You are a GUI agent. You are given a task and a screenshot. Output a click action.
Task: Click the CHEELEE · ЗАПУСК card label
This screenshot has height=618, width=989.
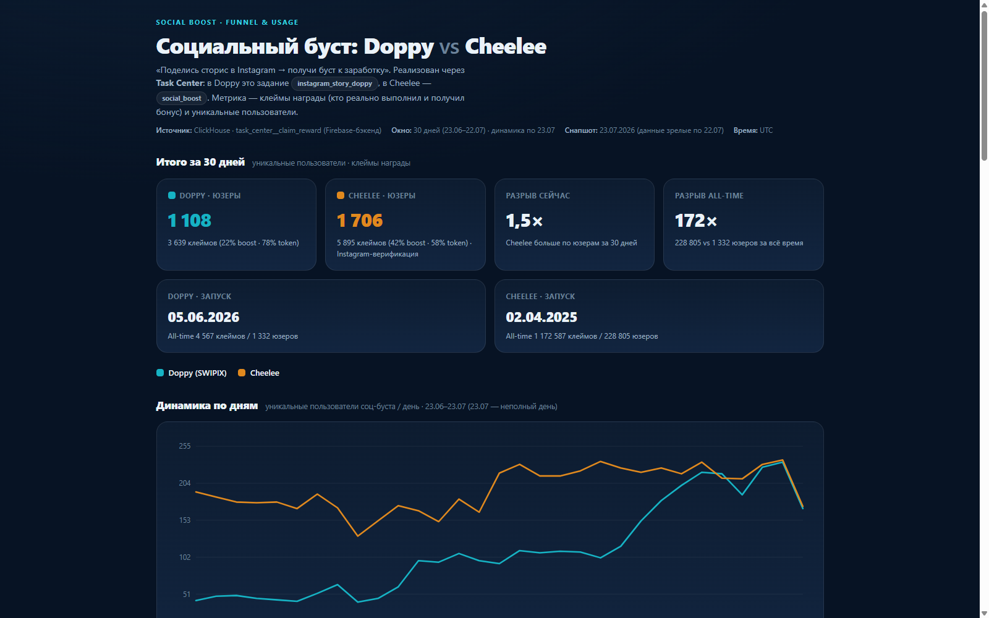point(540,297)
